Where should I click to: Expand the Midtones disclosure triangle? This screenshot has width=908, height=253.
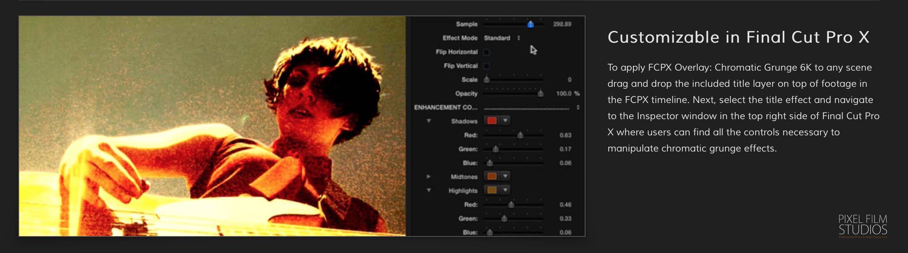pyautogui.click(x=429, y=177)
